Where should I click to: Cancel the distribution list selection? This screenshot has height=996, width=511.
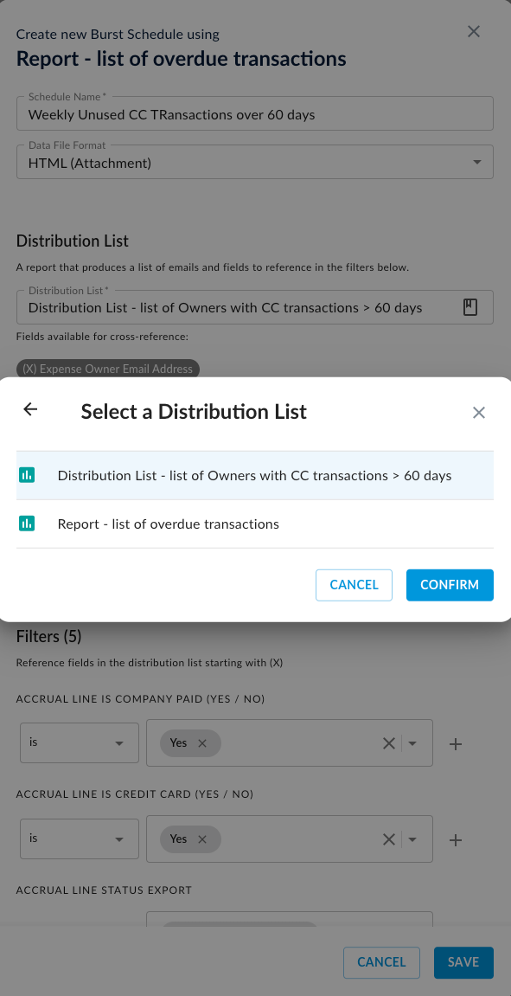[x=354, y=585]
